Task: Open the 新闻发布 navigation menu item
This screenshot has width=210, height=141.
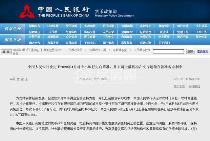Action: coord(34,26)
